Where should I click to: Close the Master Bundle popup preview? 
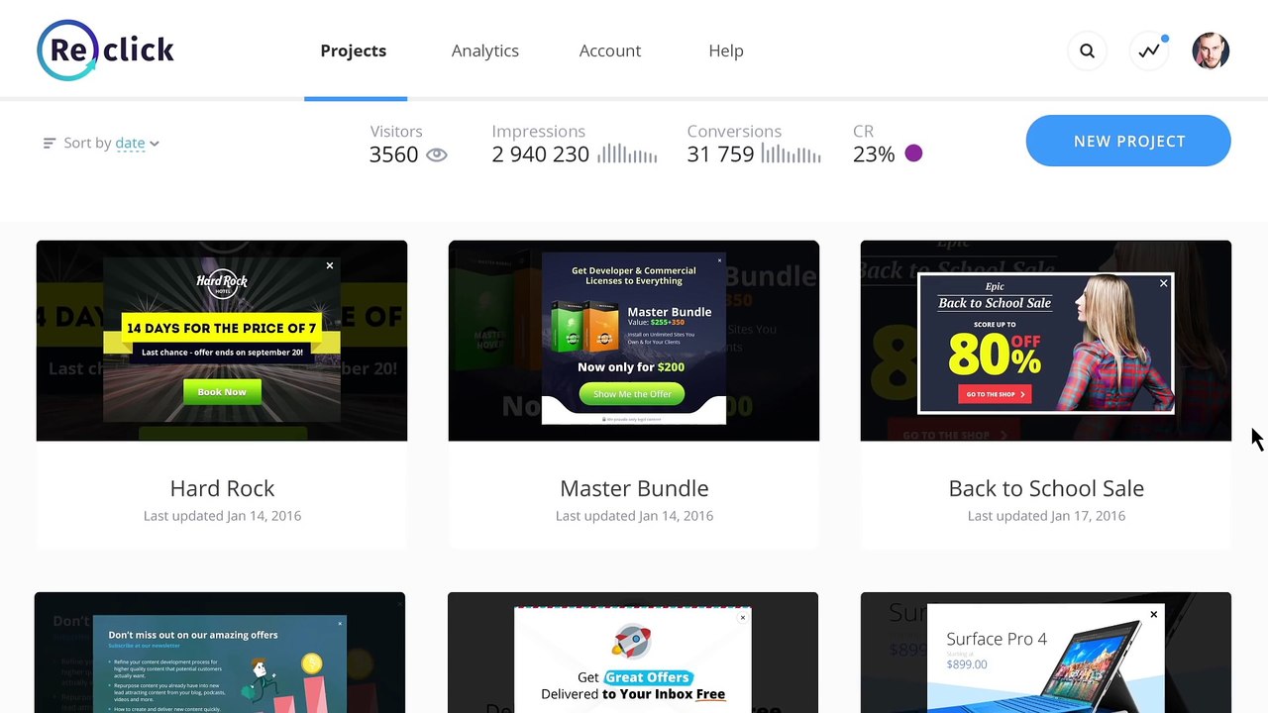coord(720,261)
